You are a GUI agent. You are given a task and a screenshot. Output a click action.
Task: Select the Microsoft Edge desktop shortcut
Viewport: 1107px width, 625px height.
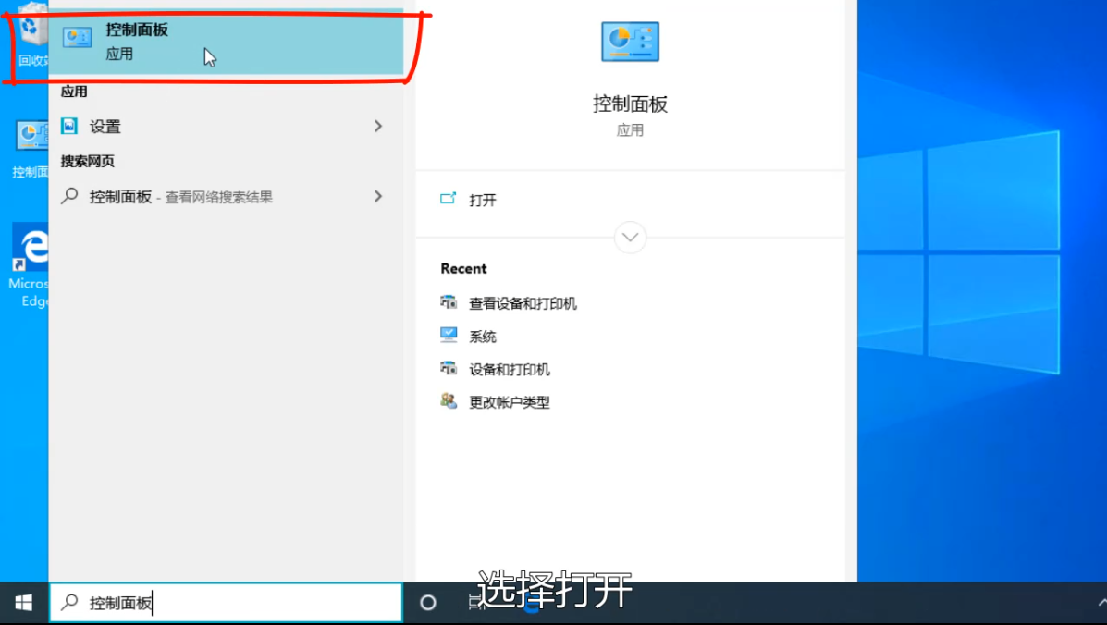point(29,266)
